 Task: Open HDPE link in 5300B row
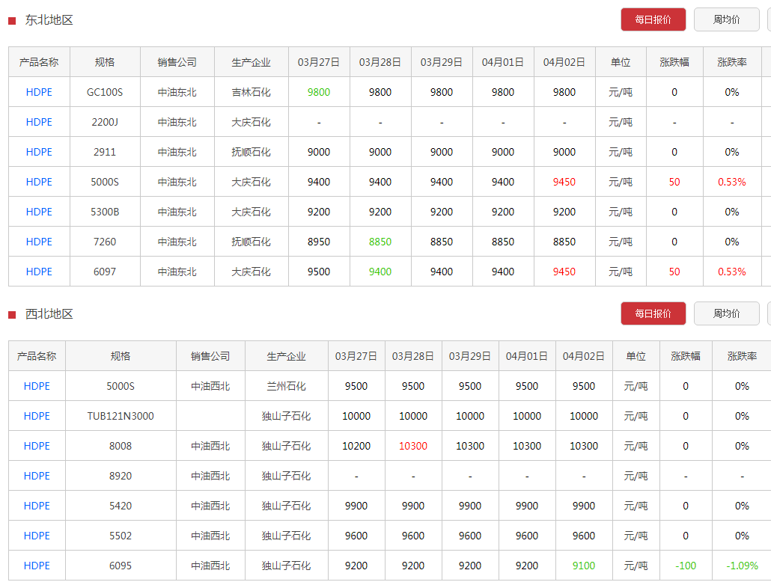[x=39, y=212]
